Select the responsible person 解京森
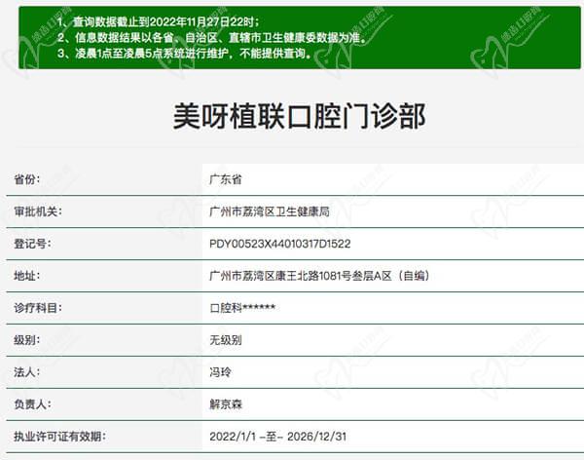 226,404
